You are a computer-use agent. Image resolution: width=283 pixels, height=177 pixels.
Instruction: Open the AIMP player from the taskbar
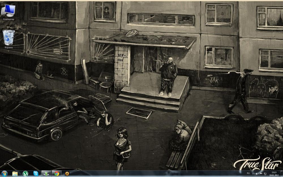point(67,174)
